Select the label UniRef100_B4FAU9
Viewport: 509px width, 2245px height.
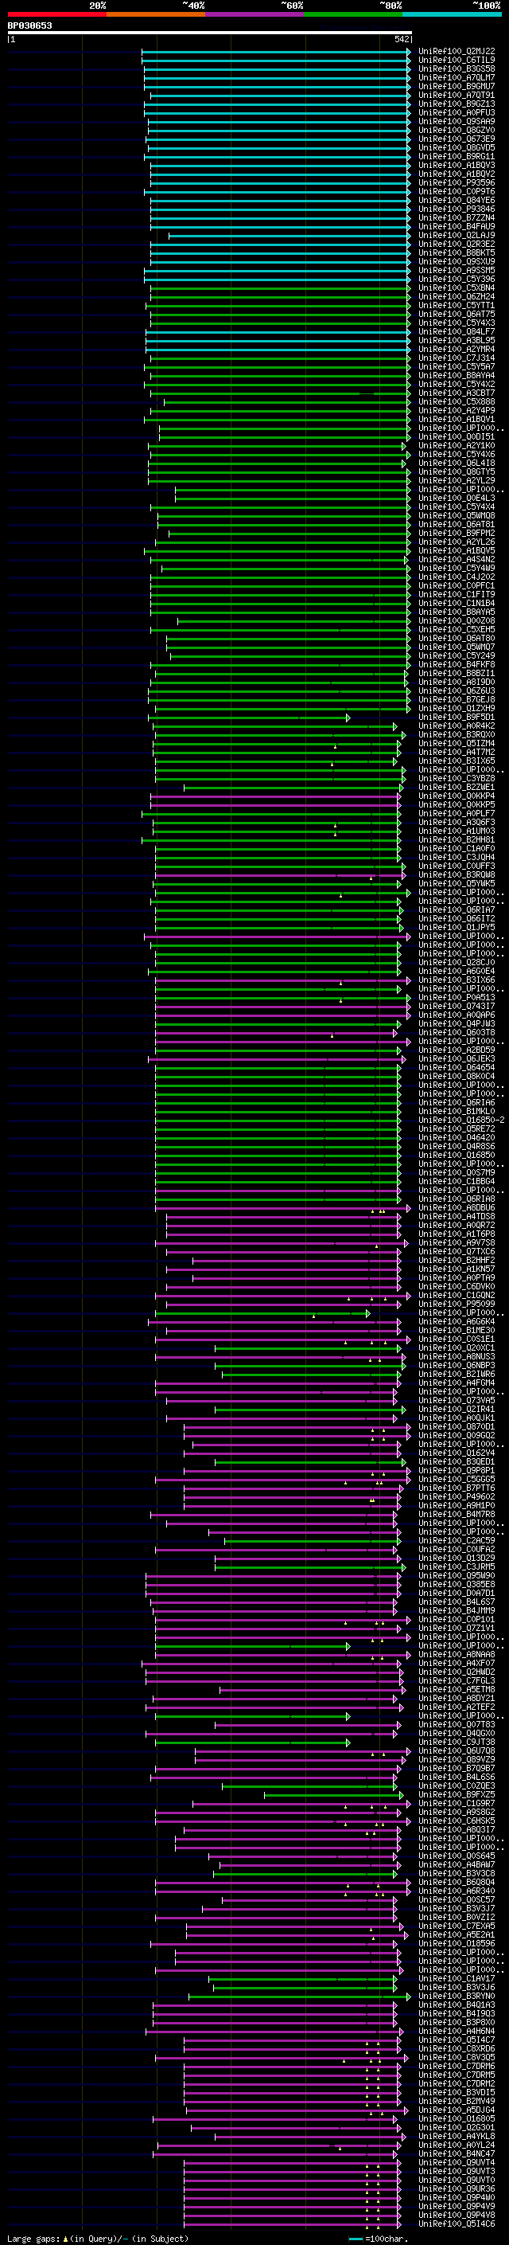coord(457,227)
